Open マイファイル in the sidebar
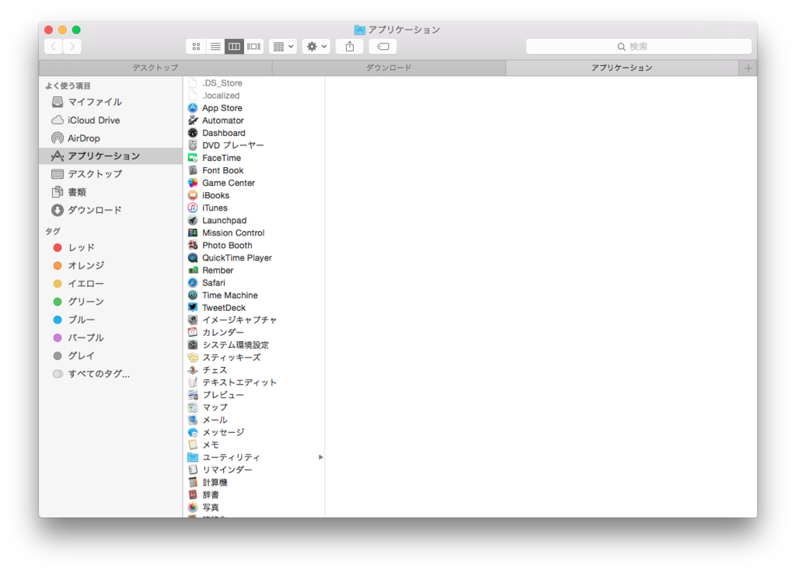Image resolution: width=796 pixels, height=573 pixels. tap(110, 102)
